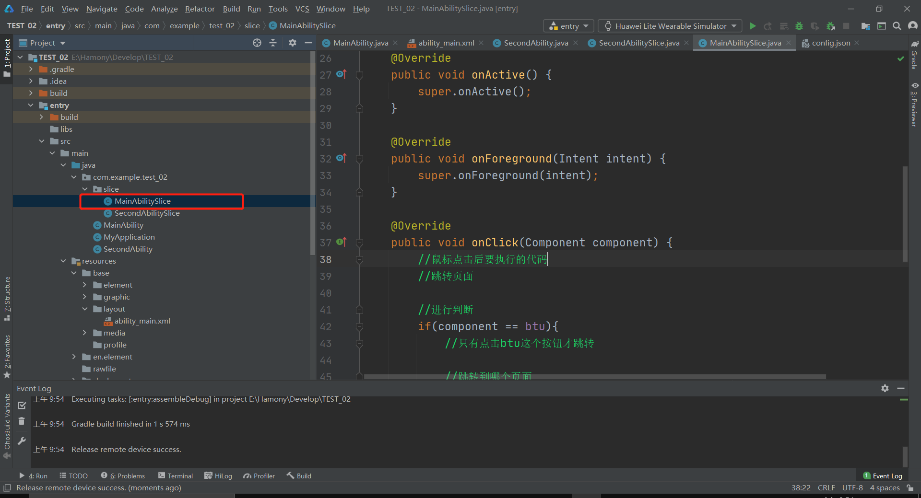Expand the .idea folder
Image resolution: width=921 pixels, height=498 pixels.
(31, 81)
